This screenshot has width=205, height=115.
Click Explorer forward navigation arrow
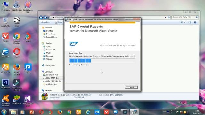tap(45, 17)
